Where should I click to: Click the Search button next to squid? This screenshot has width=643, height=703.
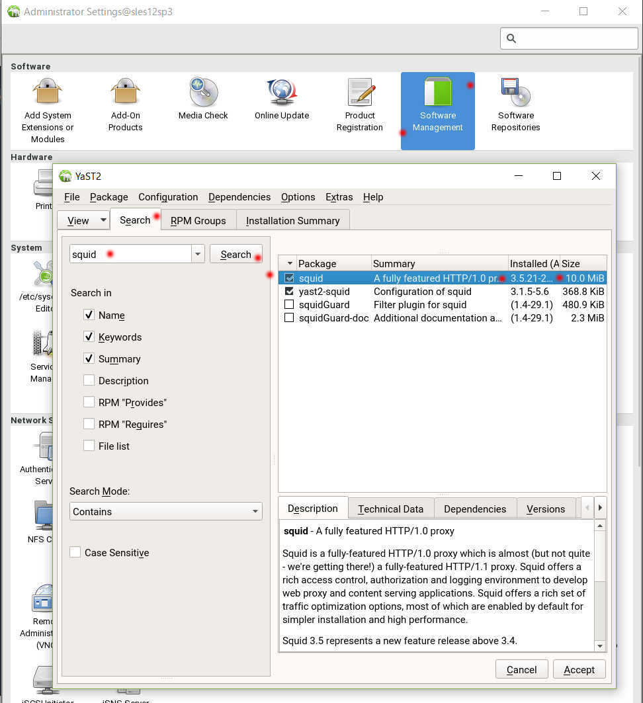(x=236, y=254)
